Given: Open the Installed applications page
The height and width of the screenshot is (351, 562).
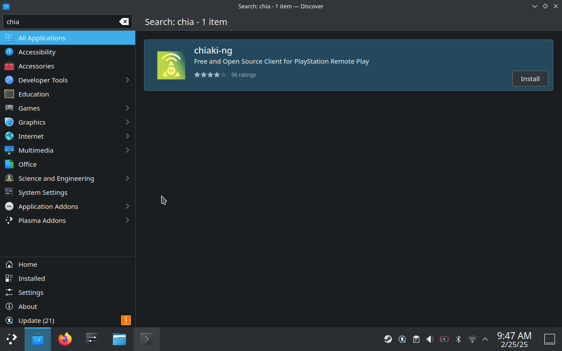Looking at the screenshot, I should pos(32,278).
